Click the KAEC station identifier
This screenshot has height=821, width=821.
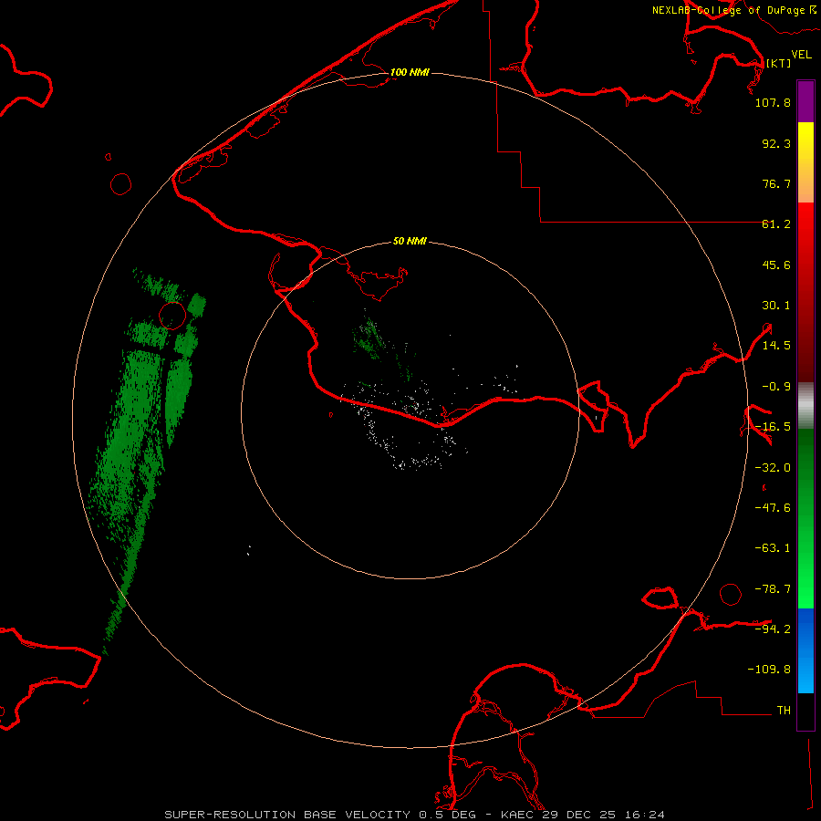point(517,815)
